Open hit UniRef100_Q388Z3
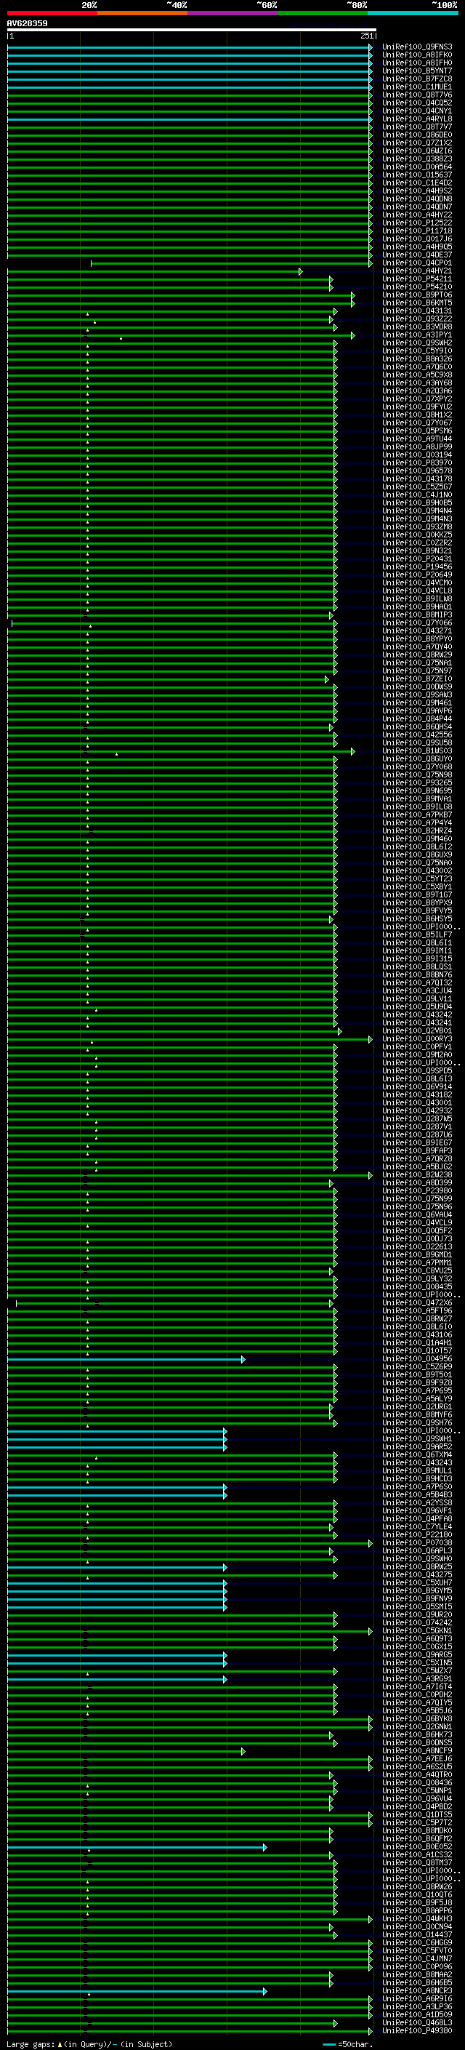 tap(416, 159)
